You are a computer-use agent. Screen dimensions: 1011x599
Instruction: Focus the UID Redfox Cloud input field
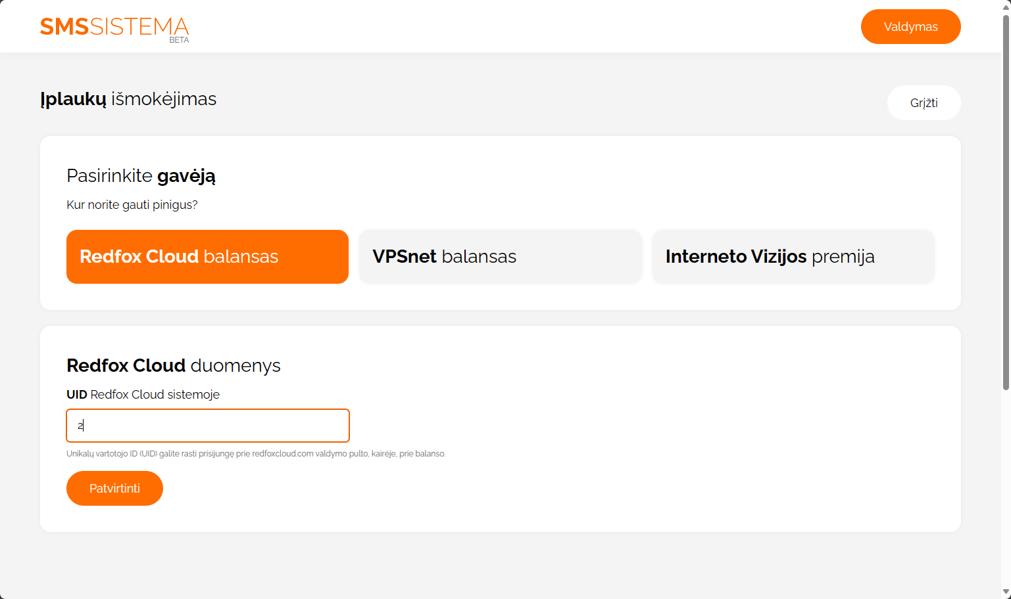tap(208, 426)
